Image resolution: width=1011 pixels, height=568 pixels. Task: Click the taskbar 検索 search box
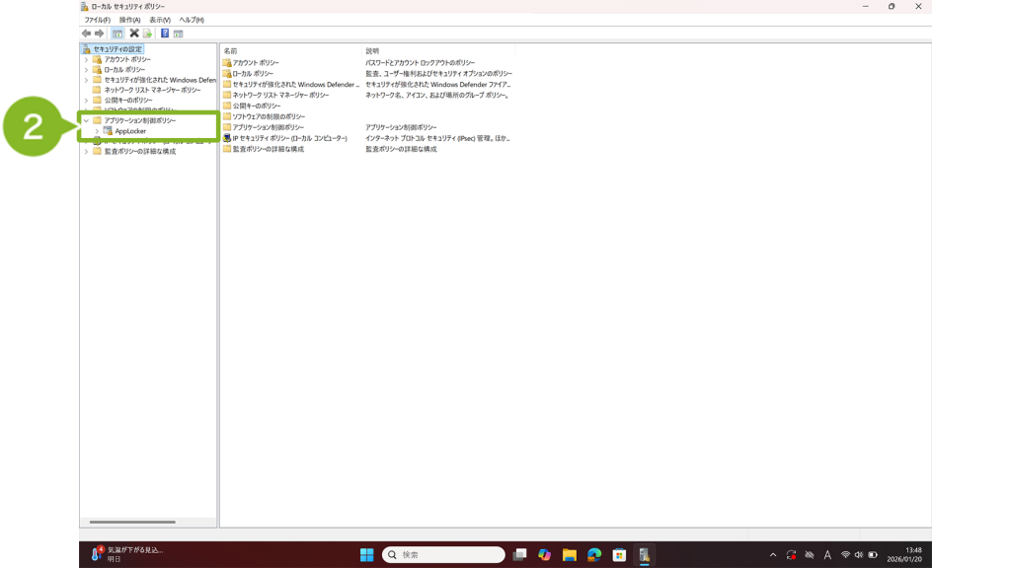(444, 555)
